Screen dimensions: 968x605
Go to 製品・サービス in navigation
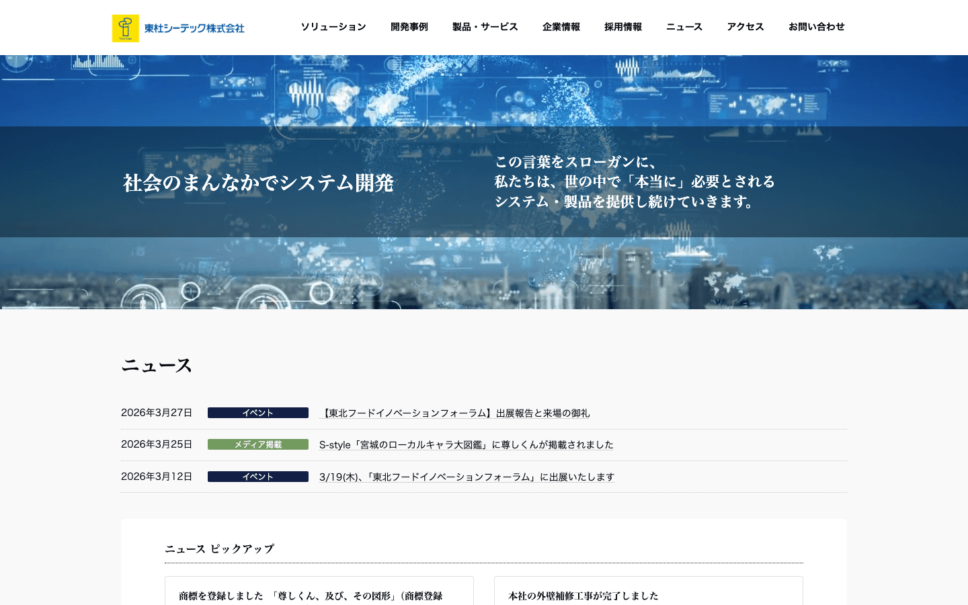[485, 27]
